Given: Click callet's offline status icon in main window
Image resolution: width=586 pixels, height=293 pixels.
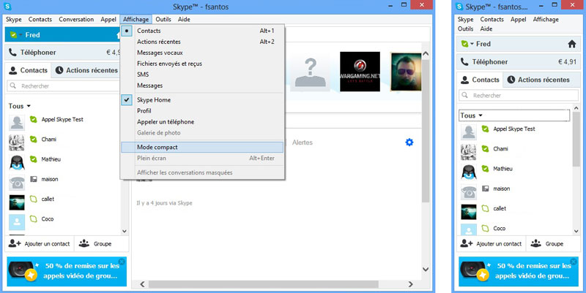Looking at the screenshot, I should [33, 199].
